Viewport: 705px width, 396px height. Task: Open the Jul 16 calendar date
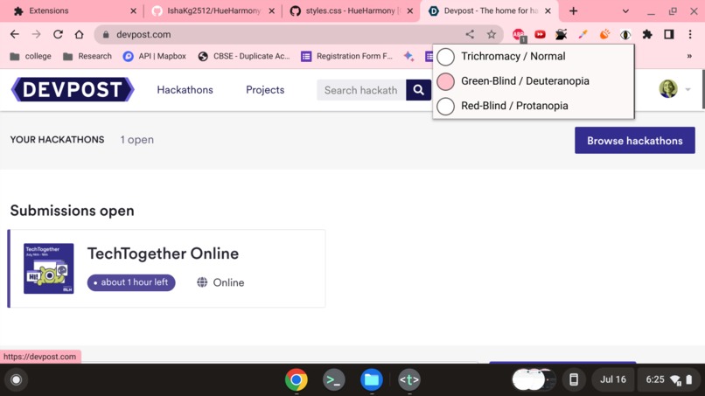(x=613, y=379)
